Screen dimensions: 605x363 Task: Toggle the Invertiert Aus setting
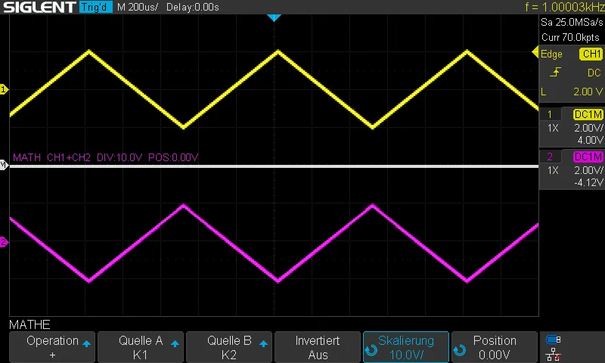318,347
